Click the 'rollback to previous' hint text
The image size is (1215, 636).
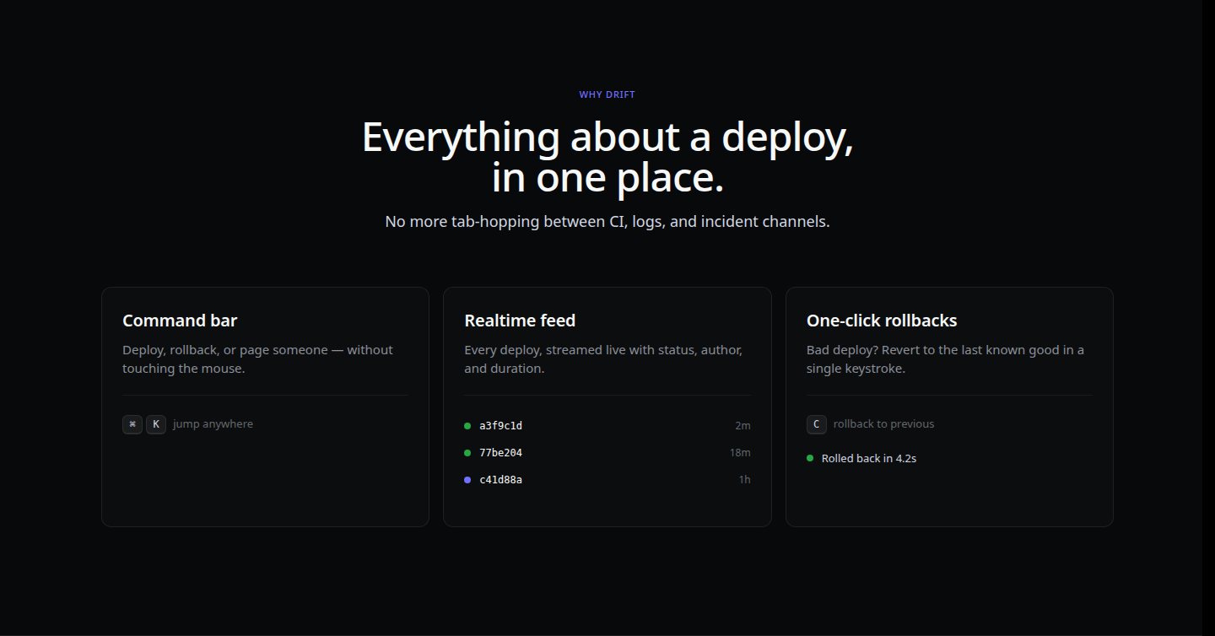click(x=884, y=424)
